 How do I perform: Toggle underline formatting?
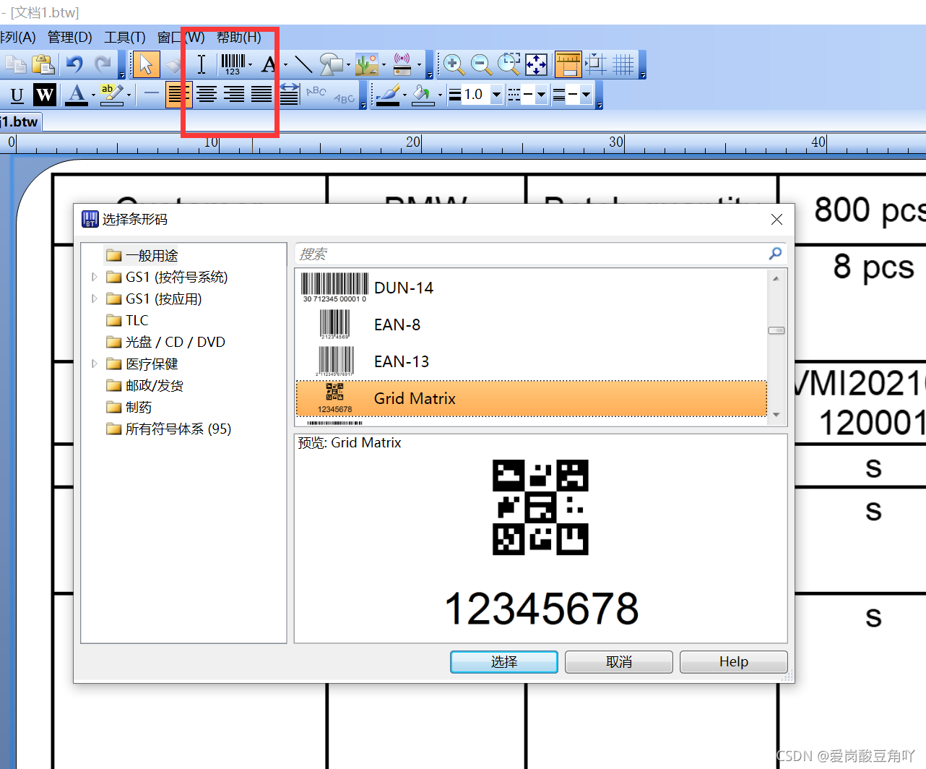[x=17, y=95]
